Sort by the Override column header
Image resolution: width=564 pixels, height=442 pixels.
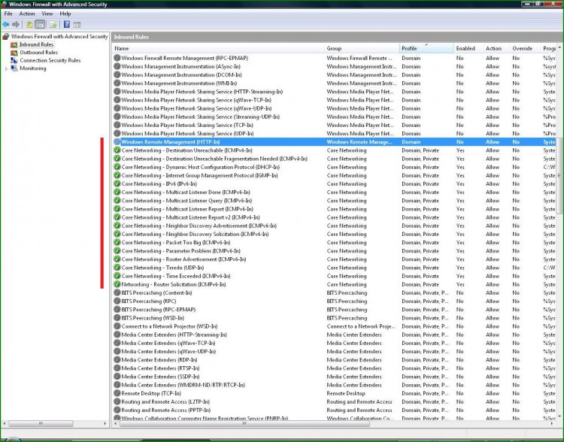pos(525,48)
